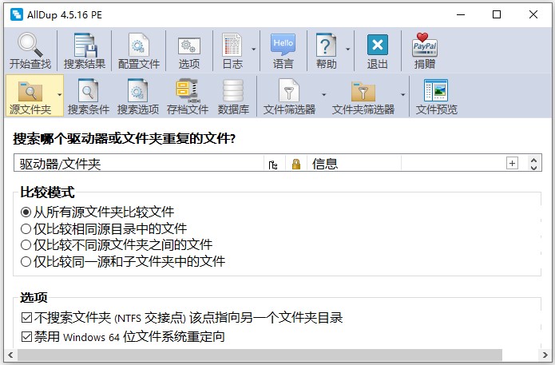Open the Help (帮助) icon
555x365 pixels.
pyautogui.click(x=326, y=50)
